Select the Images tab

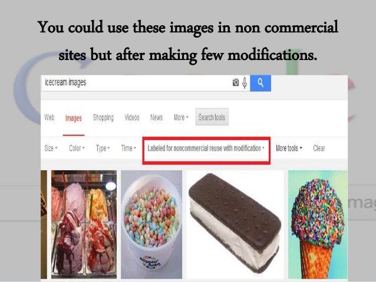click(x=74, y=118)
